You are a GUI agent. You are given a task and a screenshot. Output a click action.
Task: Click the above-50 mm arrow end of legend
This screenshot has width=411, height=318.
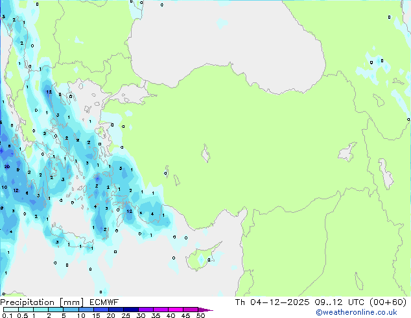tap(205, 310)
